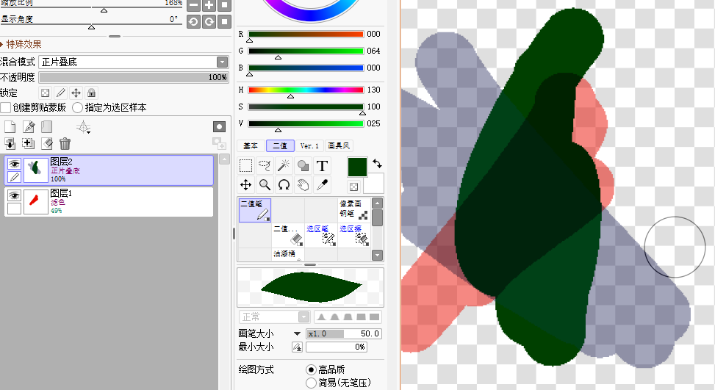
Task: Enable the 创建剪贴蒙版 checkbox
Action: coord(6,107)
